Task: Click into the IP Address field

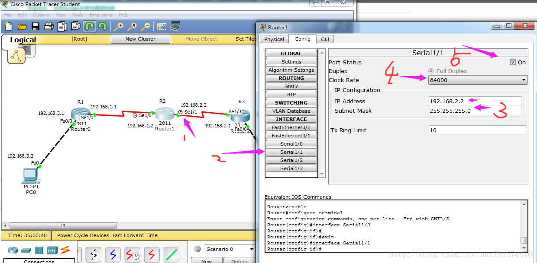Action: (475, 101)
